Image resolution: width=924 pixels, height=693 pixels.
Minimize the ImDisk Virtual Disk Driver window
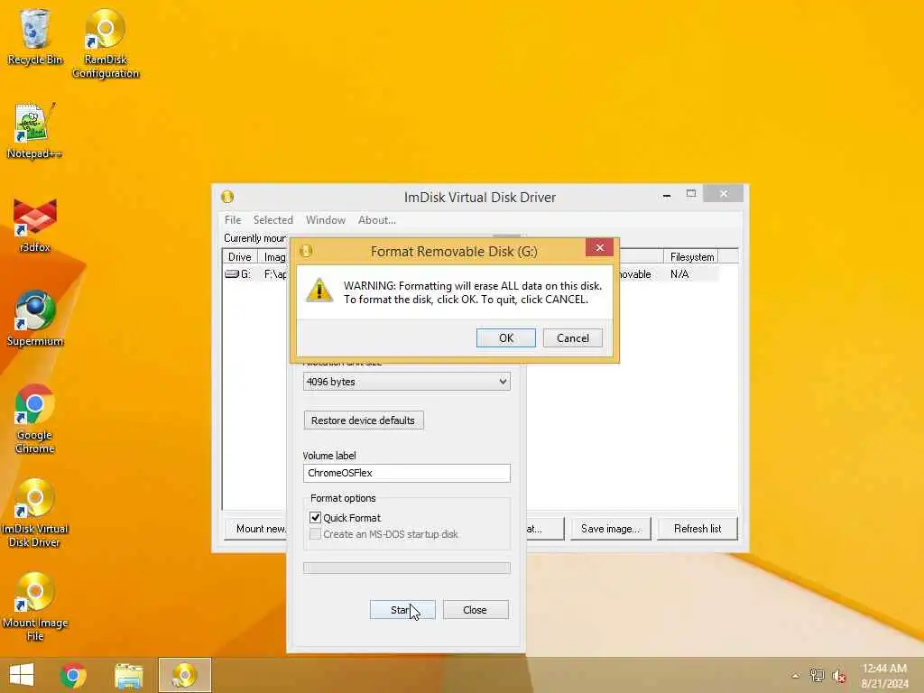click(x=667, y=194)
